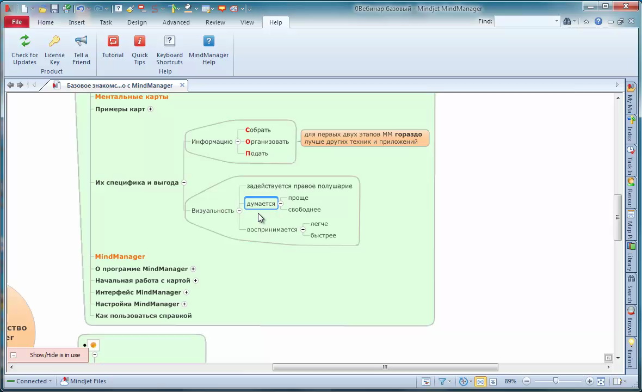This screenshot has width=642, height=392.
Task: Expand Интерфейс MindManager topic
Action: click(x=186, y=292)
